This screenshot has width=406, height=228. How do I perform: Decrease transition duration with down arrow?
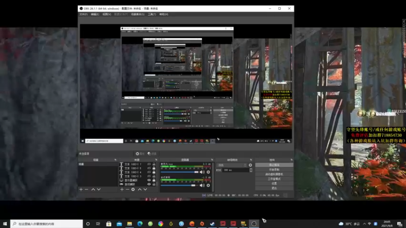click(x=251, y=171)
